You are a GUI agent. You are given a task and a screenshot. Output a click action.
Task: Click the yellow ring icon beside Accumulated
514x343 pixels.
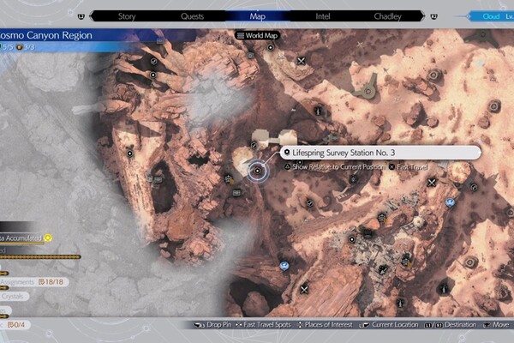(x=48, y=238)
